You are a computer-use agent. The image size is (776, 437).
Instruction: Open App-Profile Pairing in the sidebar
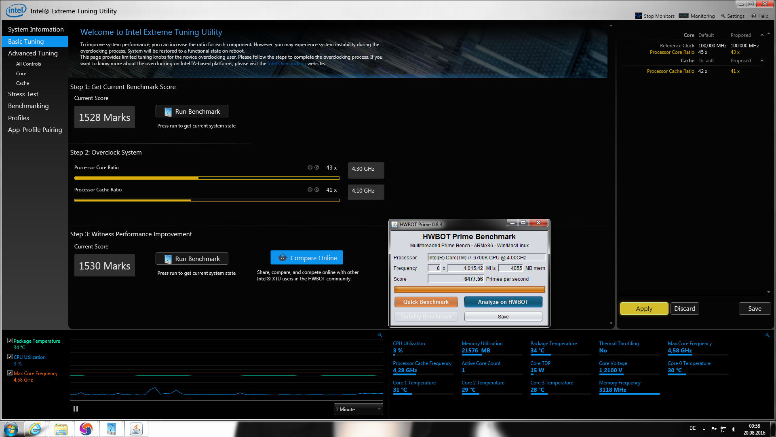tap(35, 130)
